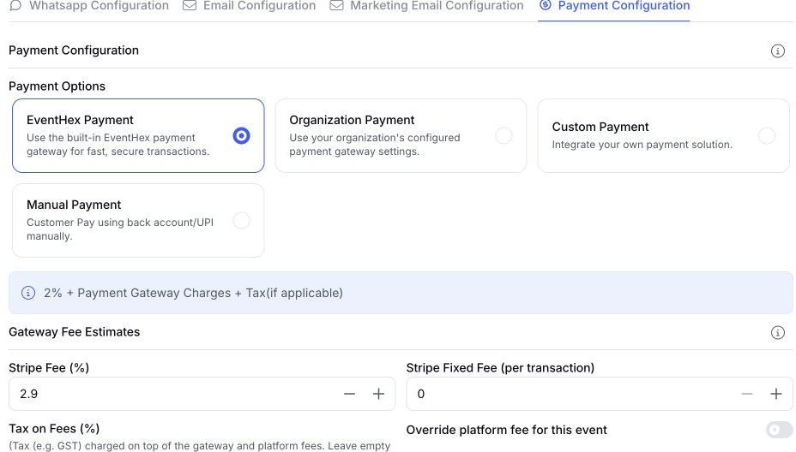Click the 'Custom Payment' card title
The height and width of the screenshot is (452, 796).
(600, 127)
